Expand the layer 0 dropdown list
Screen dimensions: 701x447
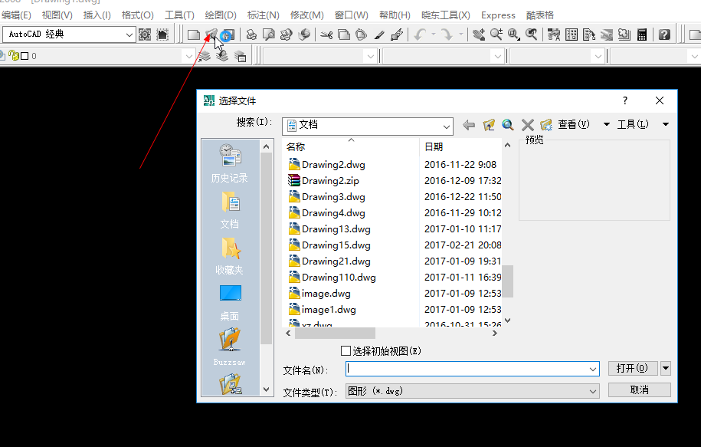[x=188, y=56]
